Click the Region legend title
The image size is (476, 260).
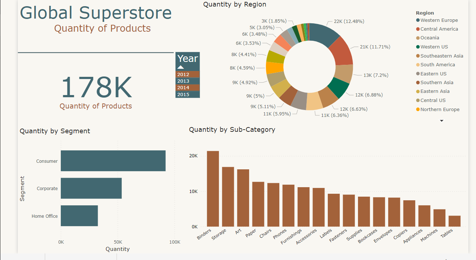[425, 13]
